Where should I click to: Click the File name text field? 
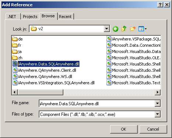pyautogui.click(x=97, y=104)
